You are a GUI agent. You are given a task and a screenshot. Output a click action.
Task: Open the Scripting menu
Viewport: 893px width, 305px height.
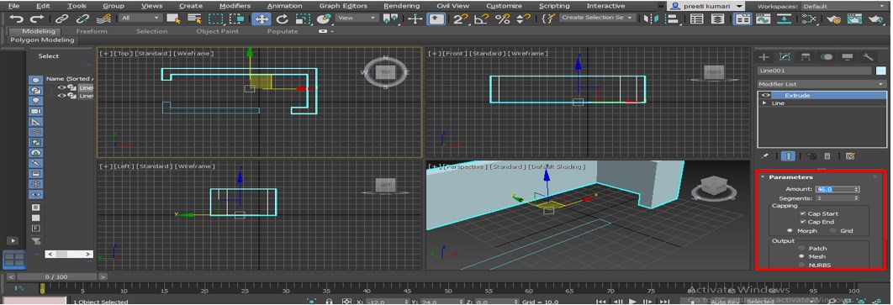[554, 6]
